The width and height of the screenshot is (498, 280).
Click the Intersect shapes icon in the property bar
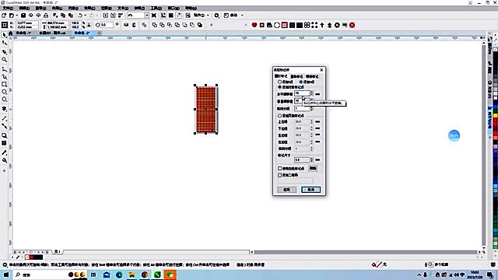[170, 25]
